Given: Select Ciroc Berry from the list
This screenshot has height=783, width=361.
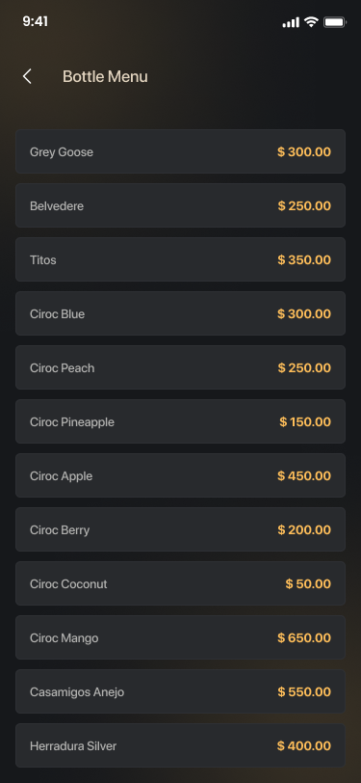Looking at the screenshot, I should [181, 529].
